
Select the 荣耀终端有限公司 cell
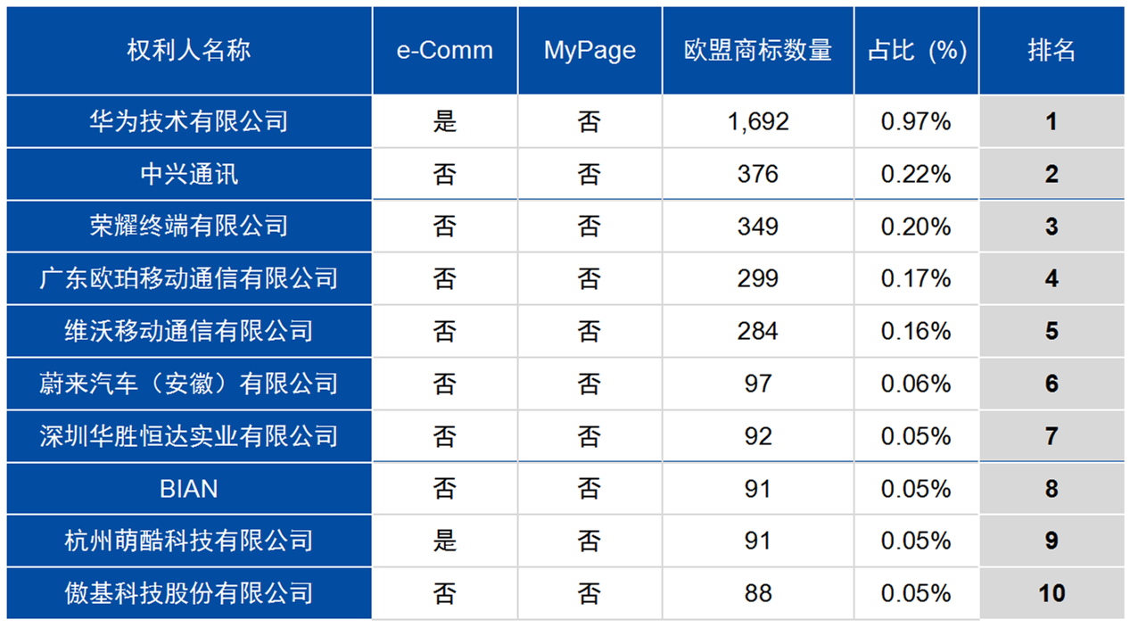tap(189, 227)
